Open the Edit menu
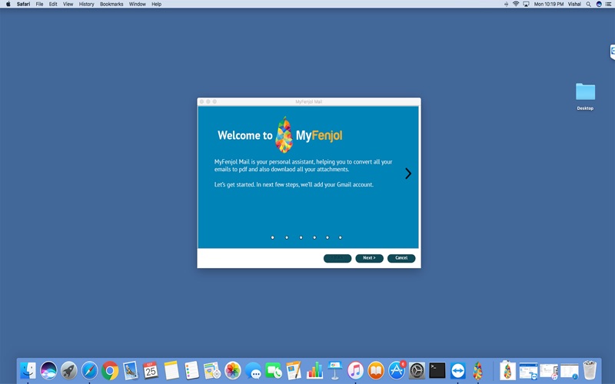The image size is (615, 384). [x=53, y=4]
